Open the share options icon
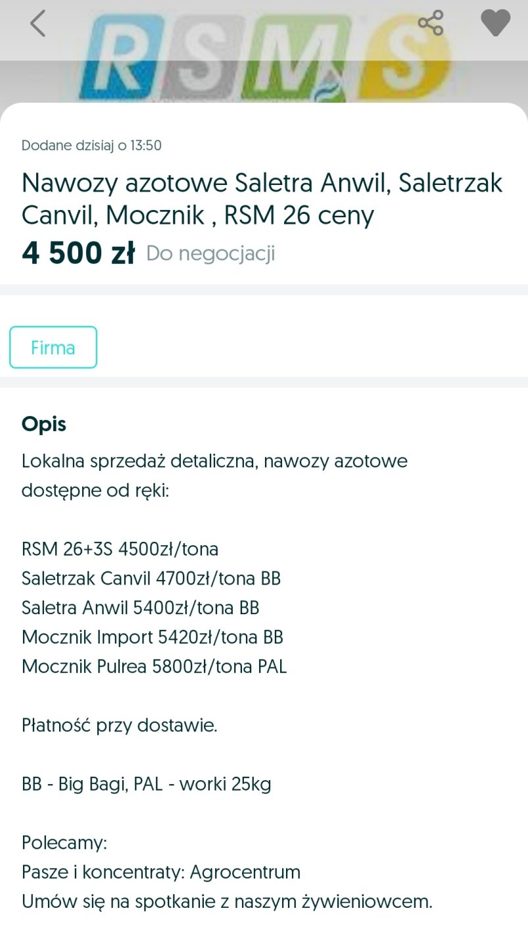The height and width of the screenshot is (948, 528). (x=431, y=23)
